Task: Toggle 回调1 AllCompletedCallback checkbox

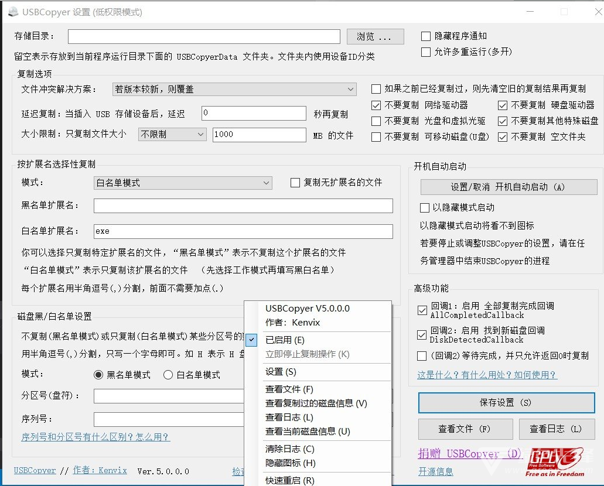Action: coord(422,310)
